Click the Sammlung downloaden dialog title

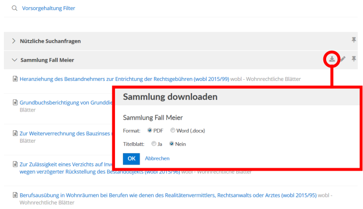click(170, 97)
